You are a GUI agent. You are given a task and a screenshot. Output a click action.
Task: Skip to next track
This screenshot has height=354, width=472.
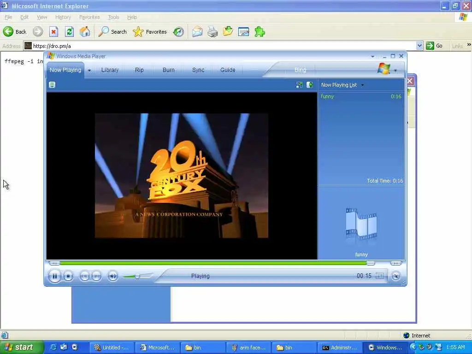tap(96, 276)
